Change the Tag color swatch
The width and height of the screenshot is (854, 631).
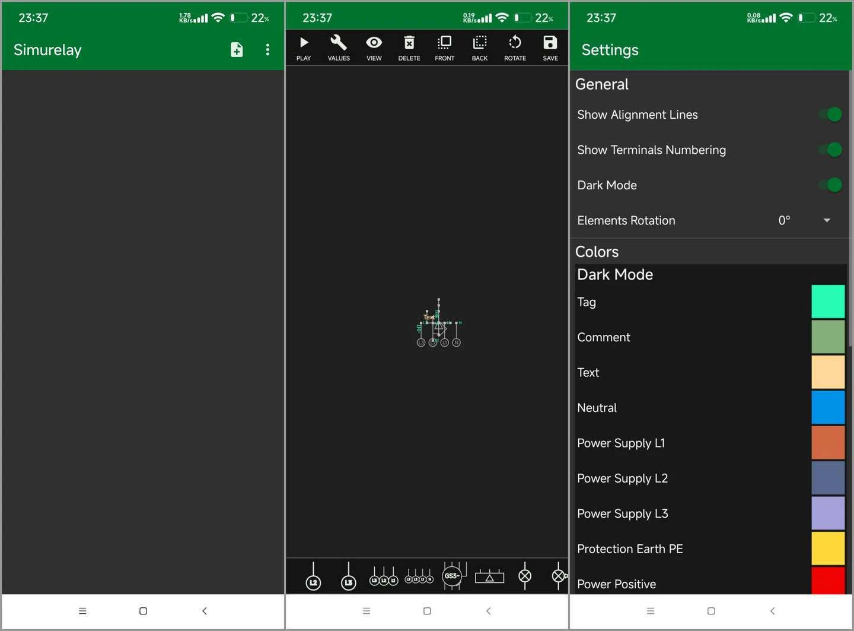click(828, 302)
